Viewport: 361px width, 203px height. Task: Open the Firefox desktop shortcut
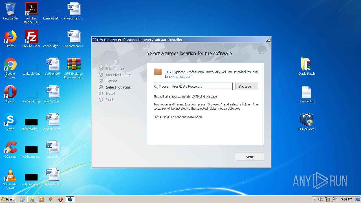[10, 39]
